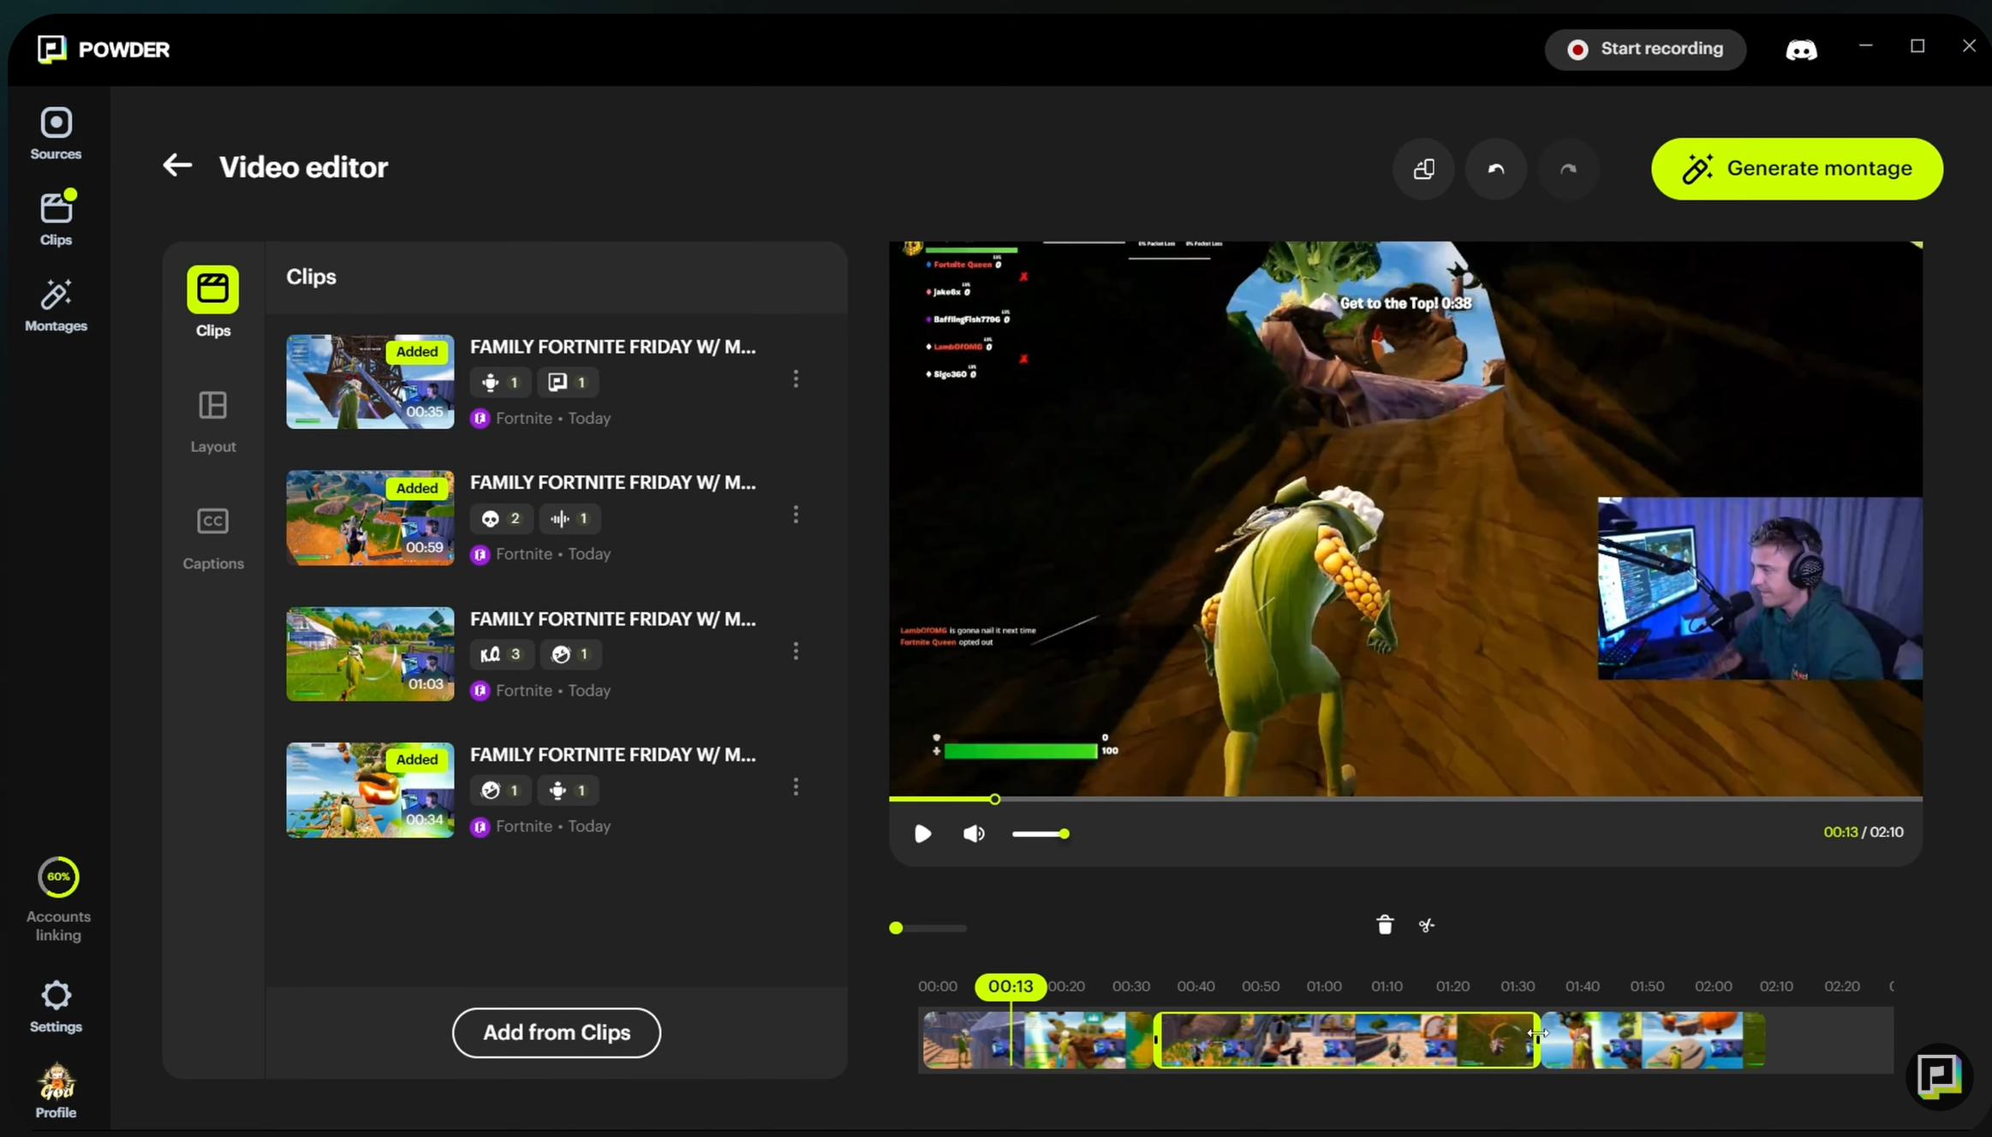Click the Add from Clips button

click(x=556, y=1033)
